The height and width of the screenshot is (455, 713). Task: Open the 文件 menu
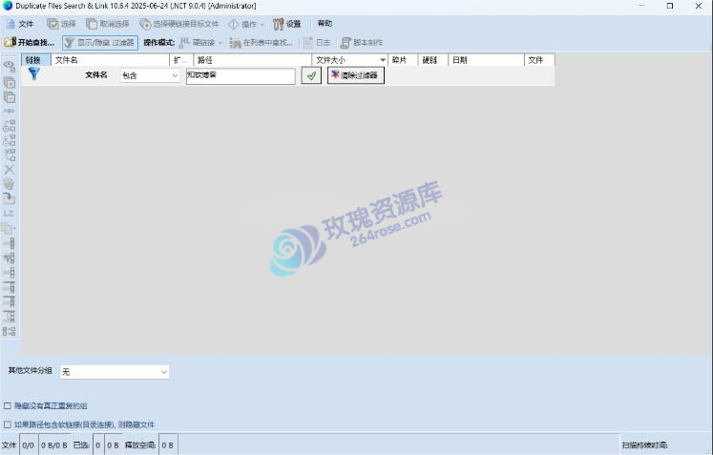click(x=20, y=24)
